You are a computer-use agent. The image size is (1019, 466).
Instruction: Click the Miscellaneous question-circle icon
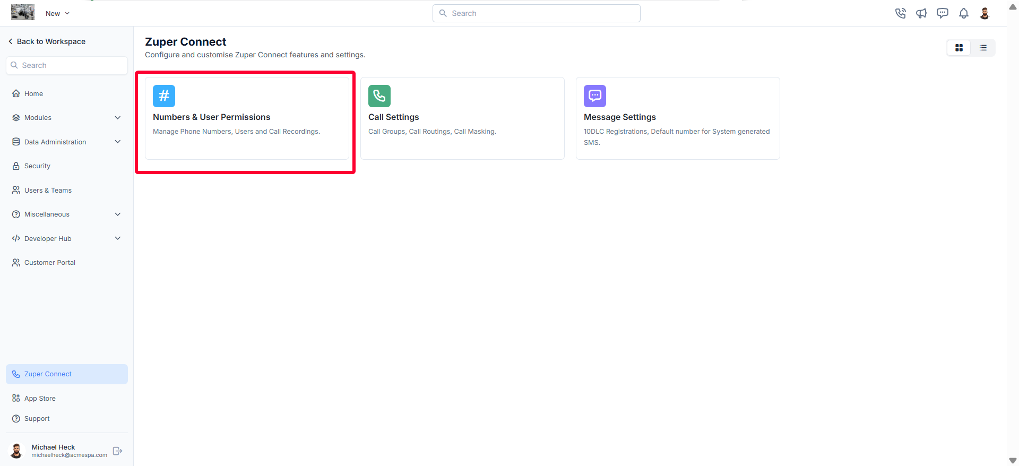16,214
